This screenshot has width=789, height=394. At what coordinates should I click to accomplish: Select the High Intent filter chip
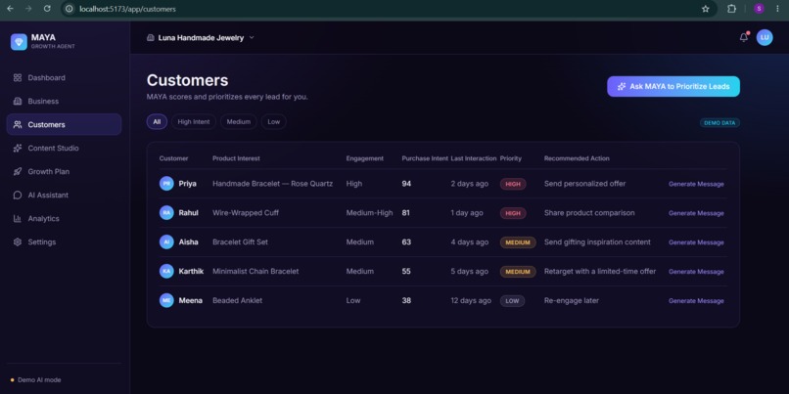point(194,121)
